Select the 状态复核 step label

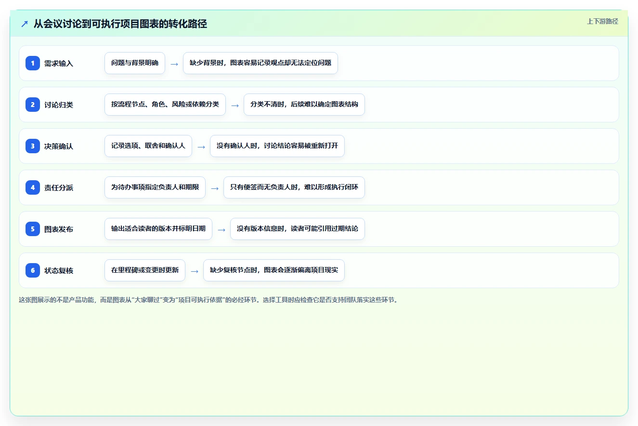tap(59, 271)
